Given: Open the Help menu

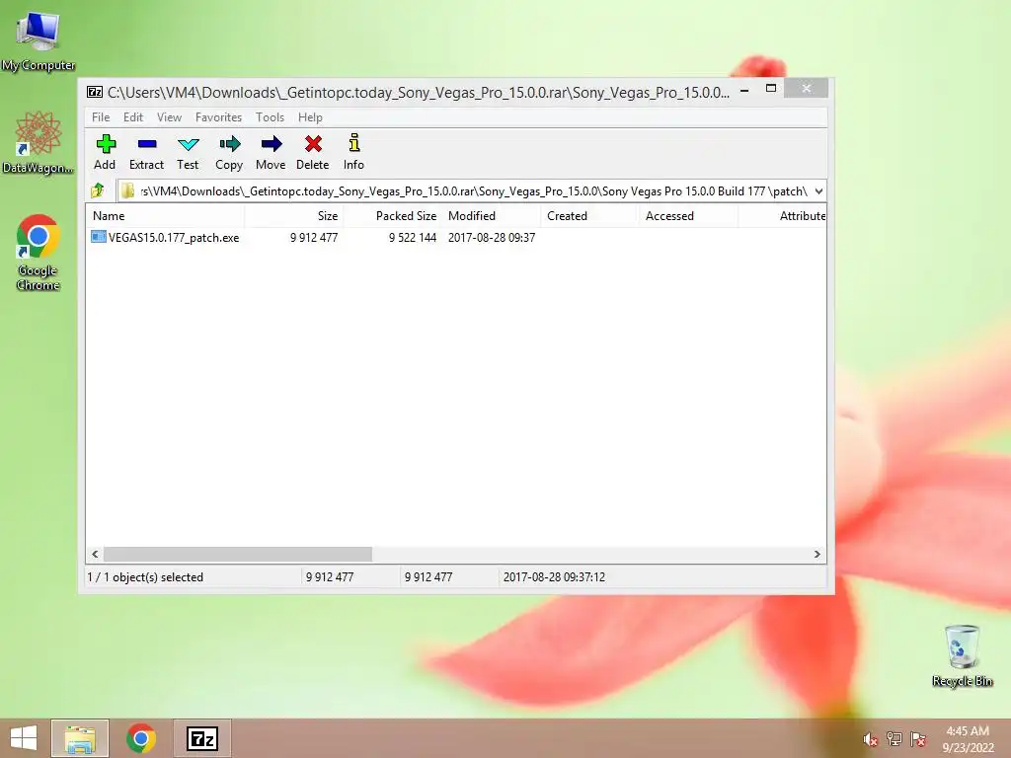Looking at the screenshot, I should point(310,117).
